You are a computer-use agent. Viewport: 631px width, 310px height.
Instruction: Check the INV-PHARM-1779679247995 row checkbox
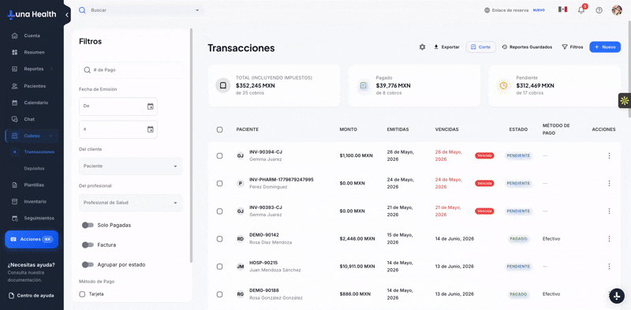[219, 183]
